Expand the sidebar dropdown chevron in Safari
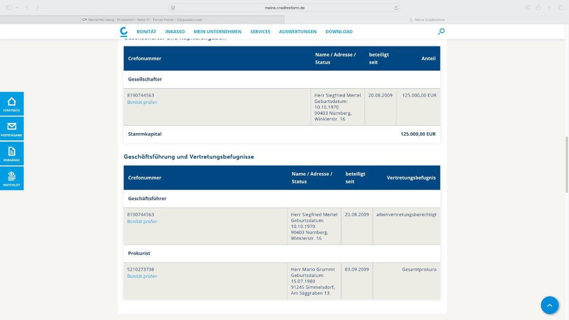This screenshot has height=320, width=569. 17,8
